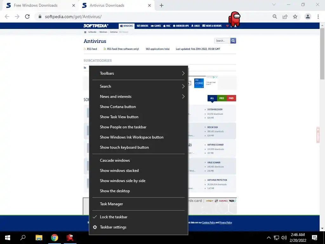325x244 pixels.
Task: Click the taskbar search magnifier
Action: tap(23, 238)
